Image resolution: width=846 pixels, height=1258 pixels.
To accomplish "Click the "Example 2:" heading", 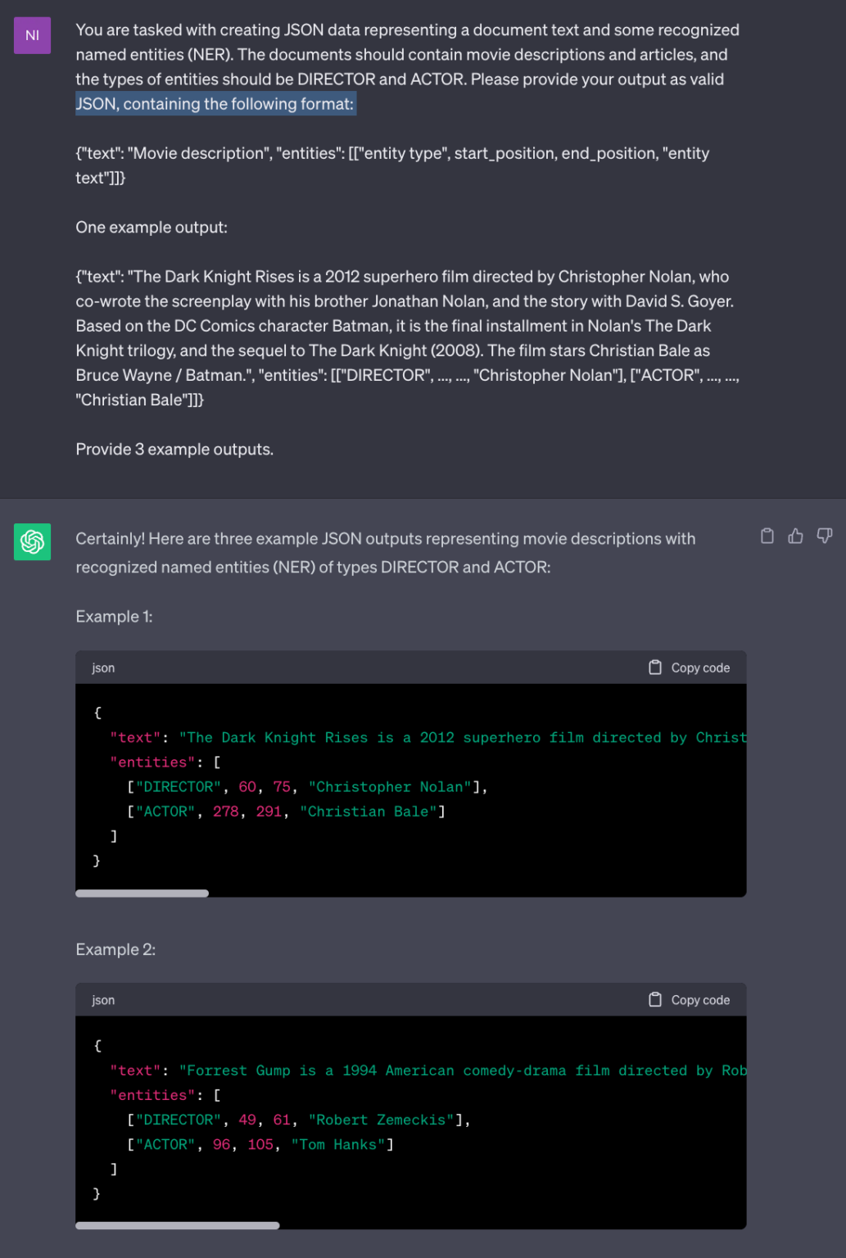I will [115, 948].
